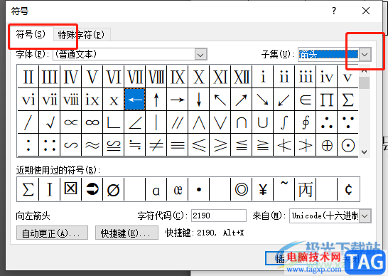Pick the recent ¥ yen symbol
Viewport: 388px width, 276px height.
tap(262, 189)
